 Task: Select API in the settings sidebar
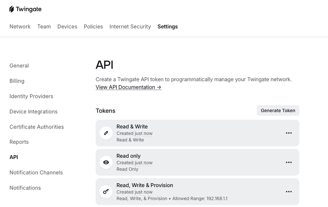point(14,157)
